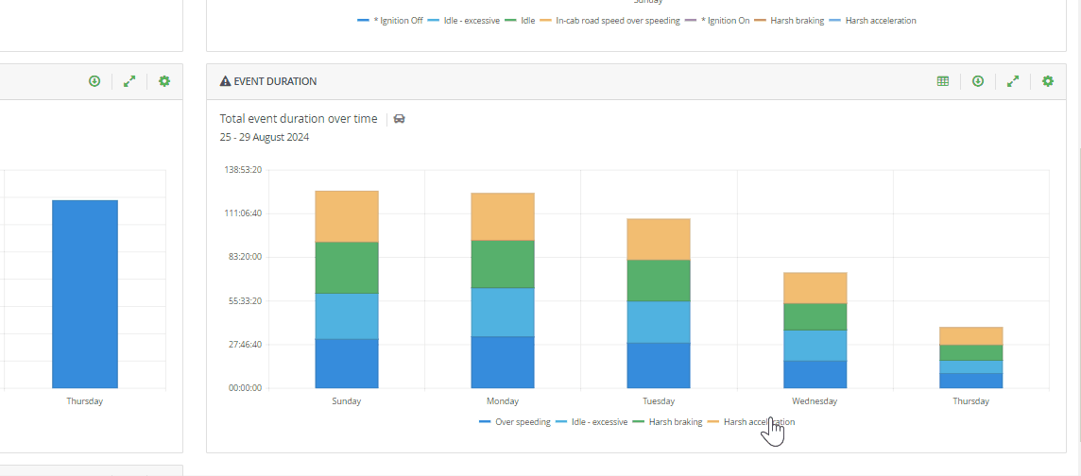
Task: Click y-axis label 27:46:40
Action: [x=247, y=345]
